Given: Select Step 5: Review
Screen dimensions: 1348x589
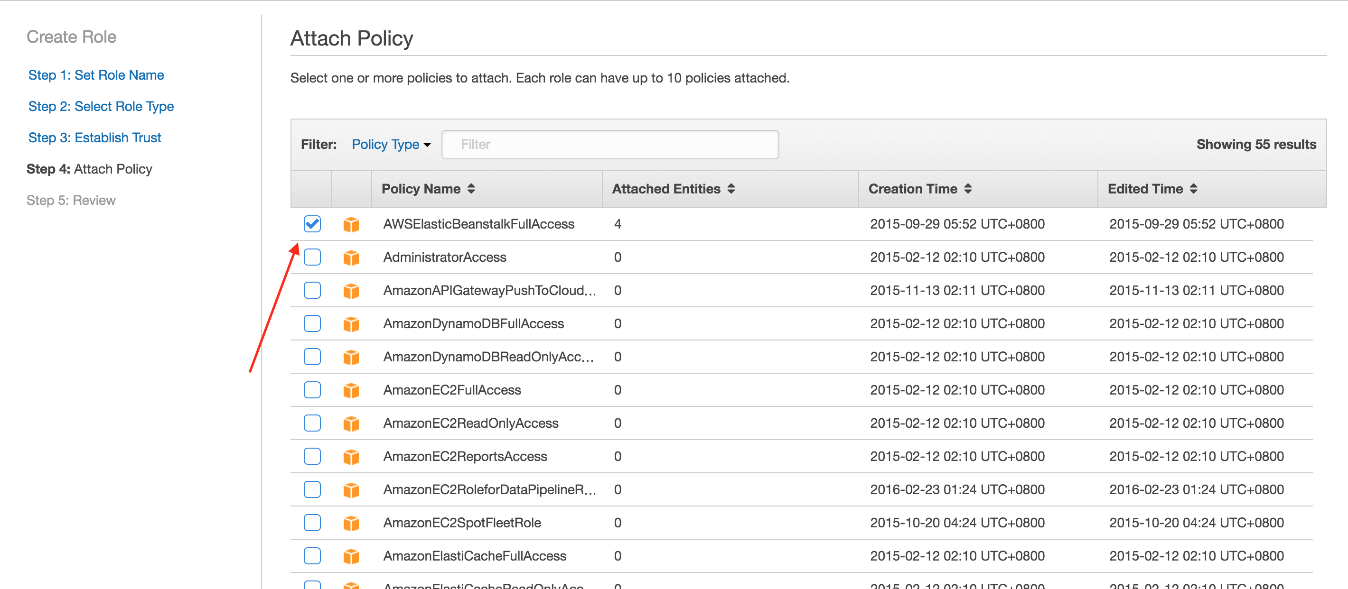Looking at the screenshot, I should [x=71, y=201].
